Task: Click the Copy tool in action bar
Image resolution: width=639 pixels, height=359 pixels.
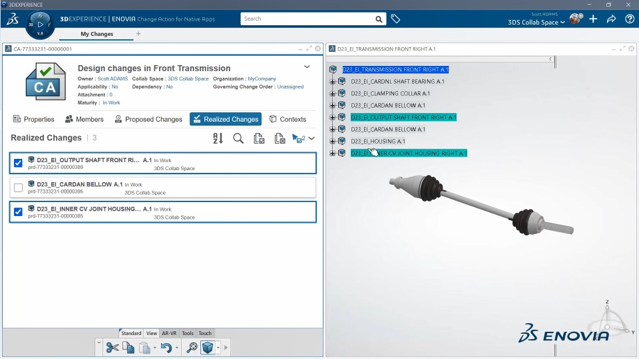Action: [128, 348]
